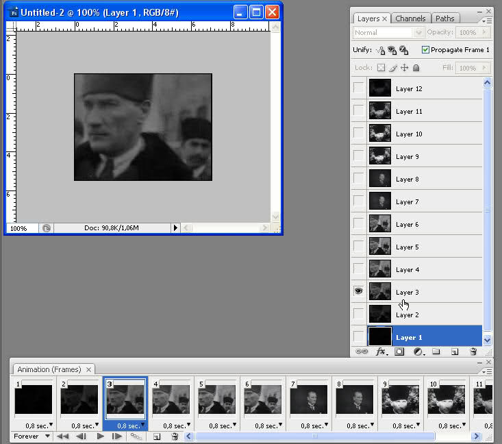Create a new adjustment layer
Viewport: 502px width, 444px height.
tap(417, 351)
